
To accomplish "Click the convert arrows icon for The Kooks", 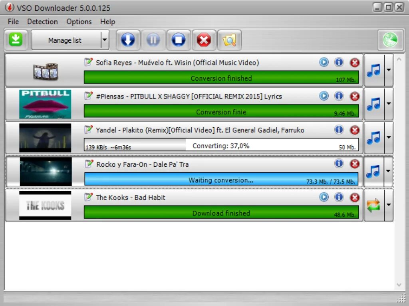I will tap(374, 205).
